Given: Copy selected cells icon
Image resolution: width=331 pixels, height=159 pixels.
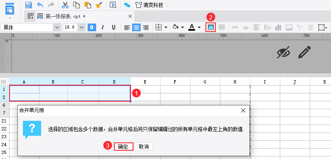Looking at the screenshot, I should (77, 5).
